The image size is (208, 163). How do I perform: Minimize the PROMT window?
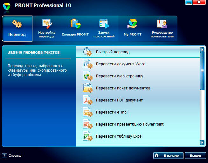click(189, 3)
